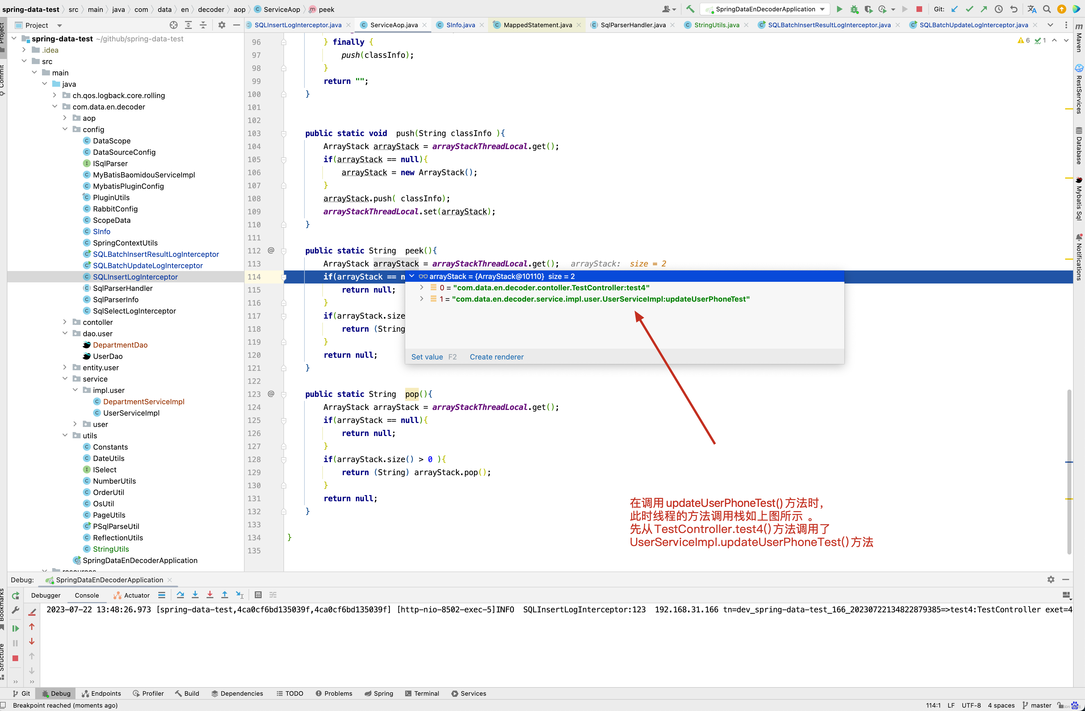The image size is (1085, 711).
Task: Open Problems tool window
Action: (x=334, y=693)
